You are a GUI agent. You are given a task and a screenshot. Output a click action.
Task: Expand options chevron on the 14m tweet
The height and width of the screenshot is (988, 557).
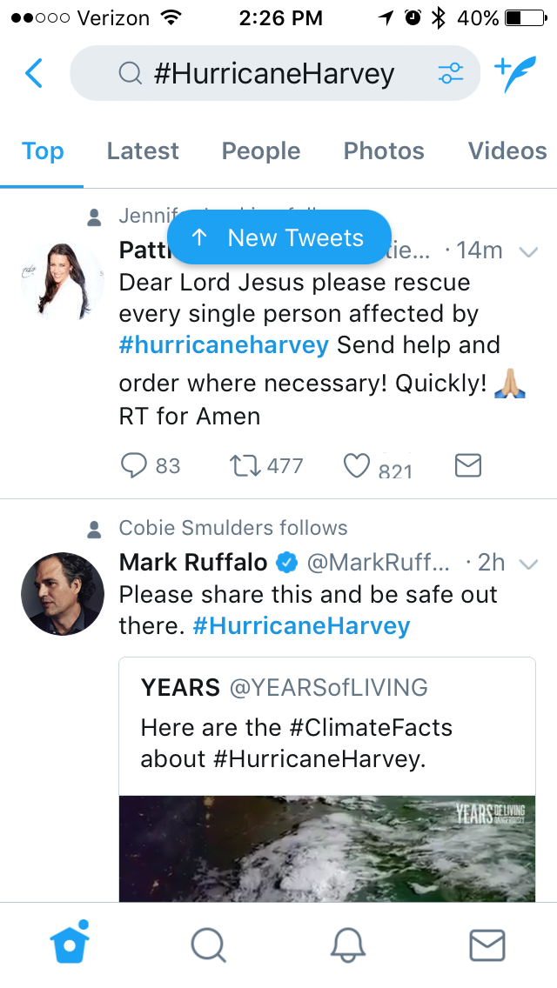[527, 251]
